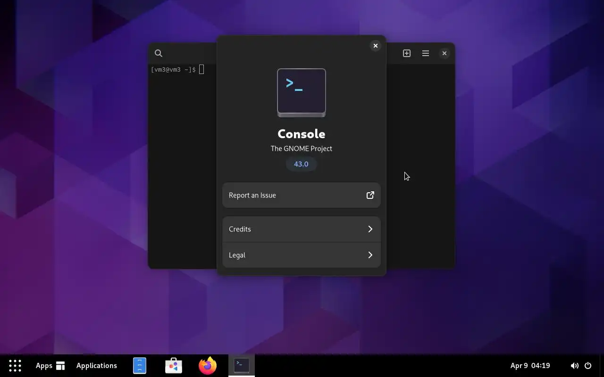The height and width of the screenshot is (377, 604).
Task: Click the external link icon on Report an Issue
Action: point(370,195)
